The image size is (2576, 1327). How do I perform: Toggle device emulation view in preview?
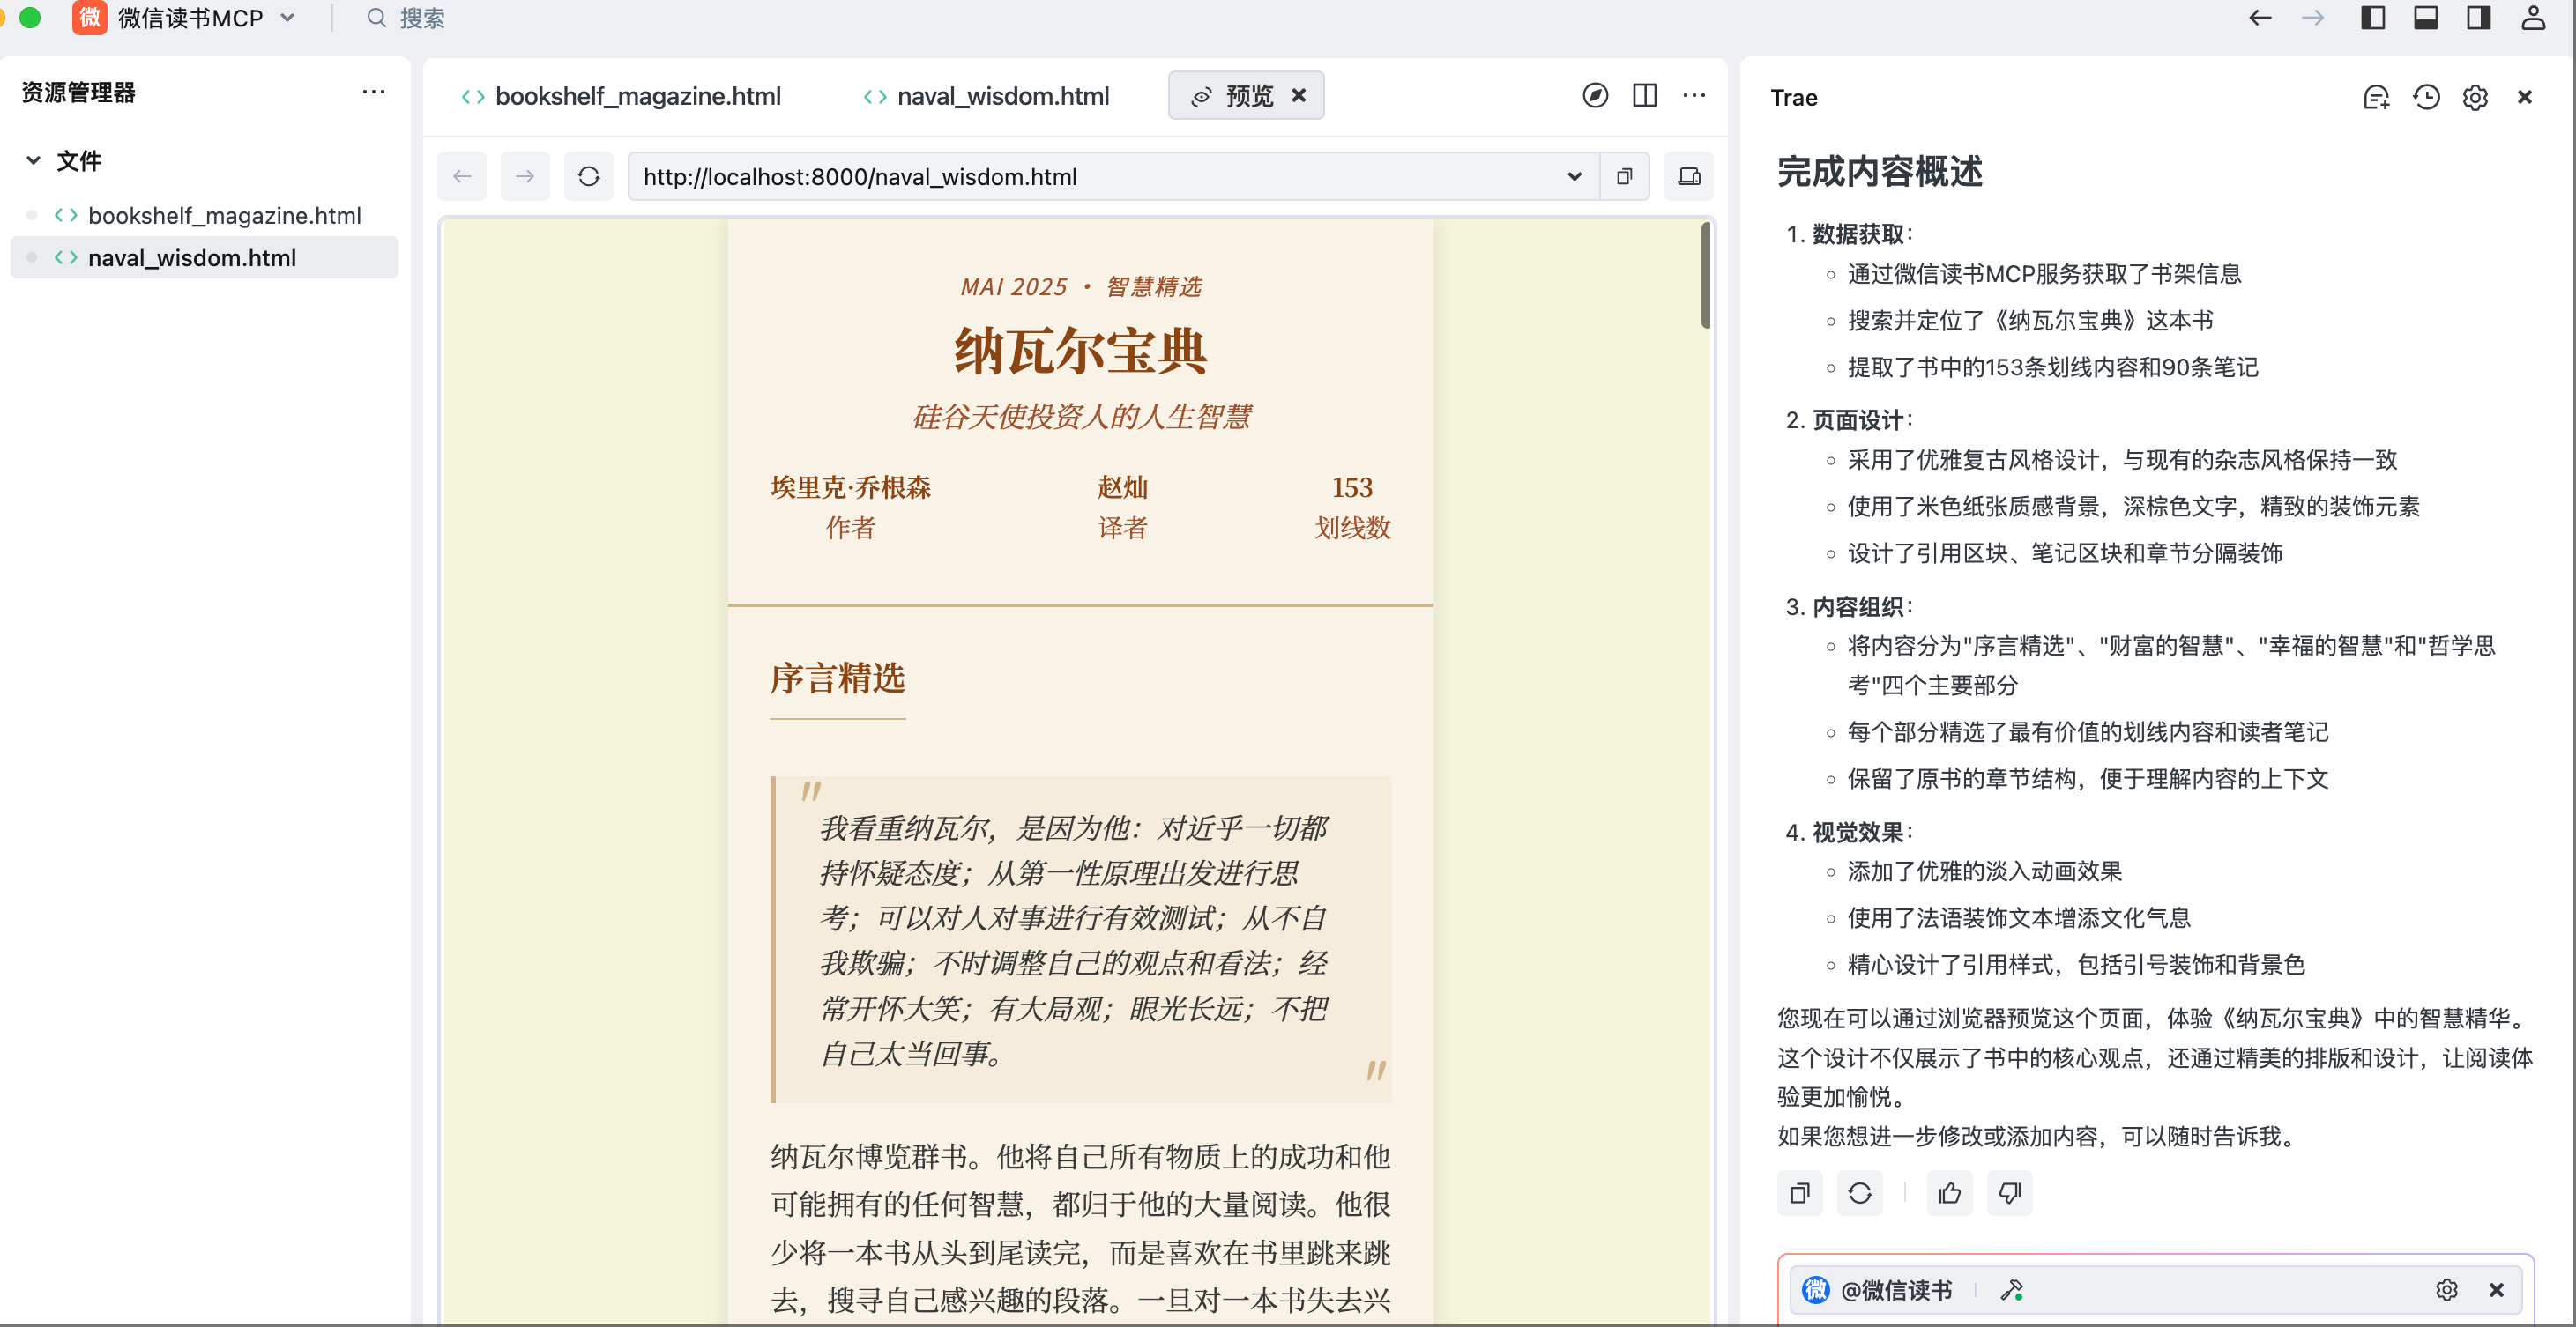click(x=1689, y=177)
